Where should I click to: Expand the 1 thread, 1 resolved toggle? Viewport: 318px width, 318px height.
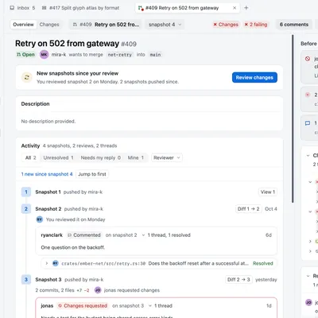166,235
